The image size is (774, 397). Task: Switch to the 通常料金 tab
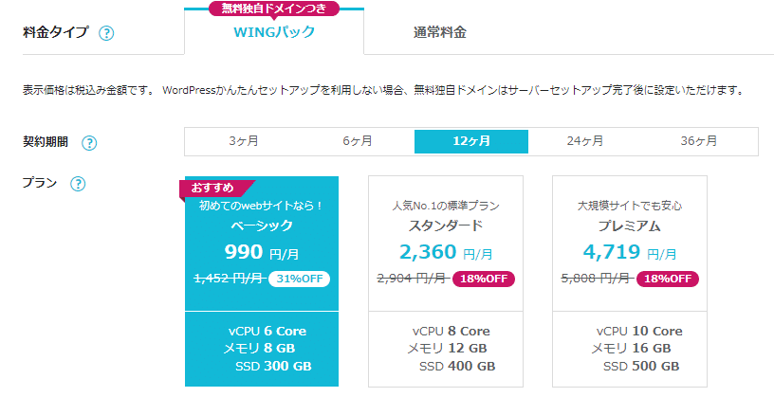point(439,33)
